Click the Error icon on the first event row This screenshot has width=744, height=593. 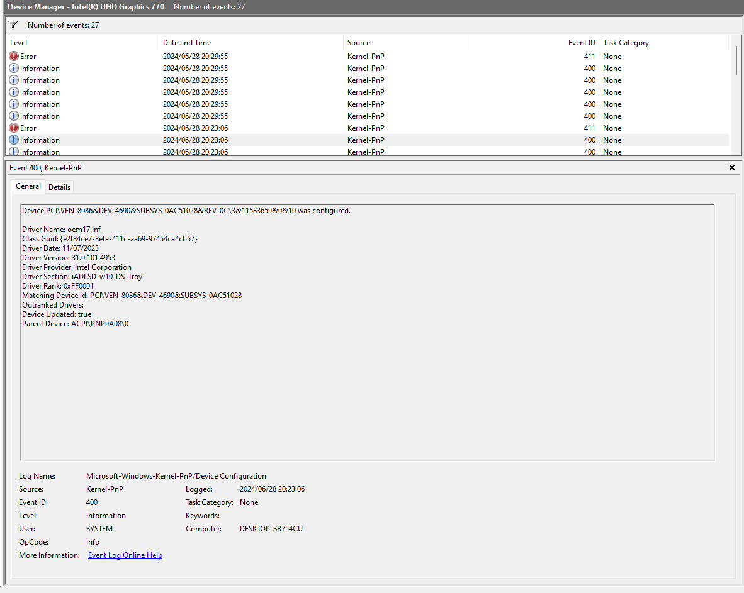[x=13, y=56]
